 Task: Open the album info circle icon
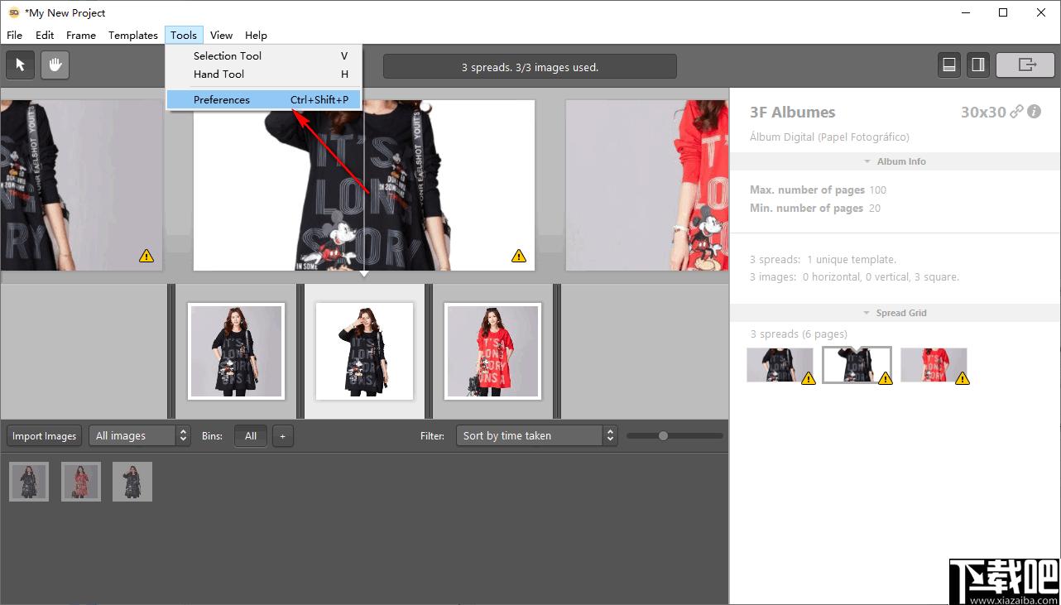(1034, 112)
